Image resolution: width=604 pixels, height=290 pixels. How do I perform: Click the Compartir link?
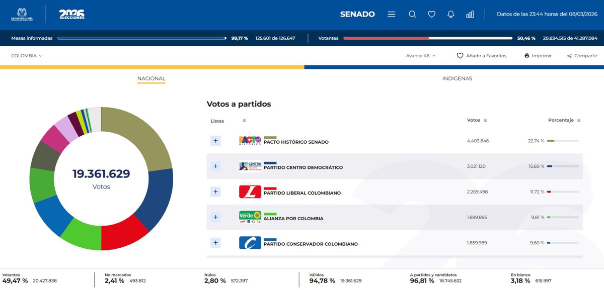click(x=582, y=56)
